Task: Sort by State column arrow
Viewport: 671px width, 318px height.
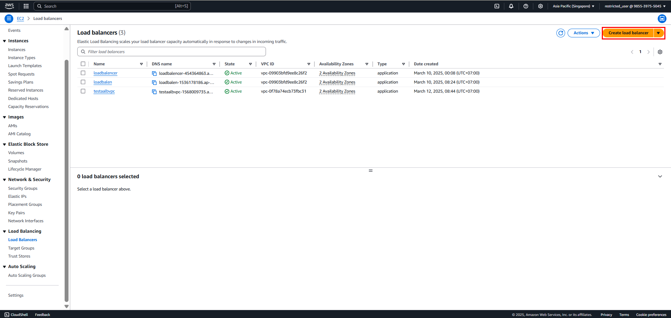Action: pyautogui.click(x=250, y=64)
